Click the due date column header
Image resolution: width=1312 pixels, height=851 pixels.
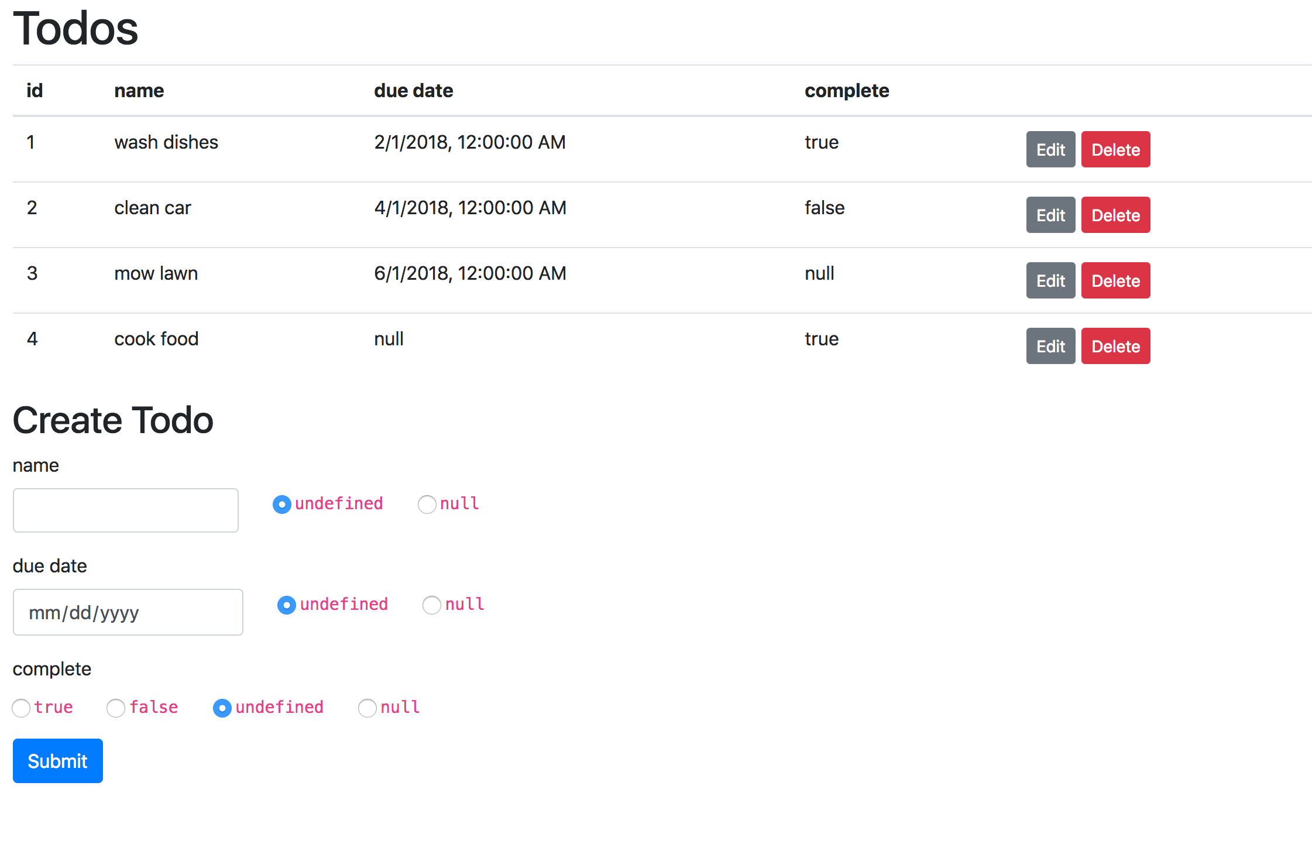click(413, 91)
